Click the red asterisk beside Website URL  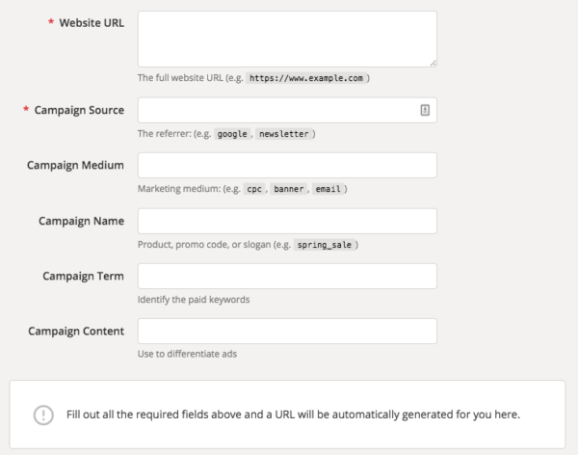click(51, 22)
